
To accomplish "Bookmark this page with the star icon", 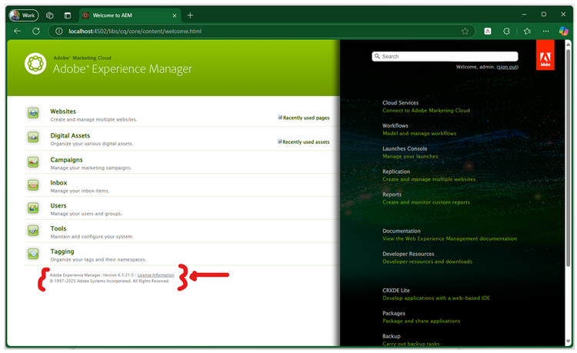I will (465, 32).
